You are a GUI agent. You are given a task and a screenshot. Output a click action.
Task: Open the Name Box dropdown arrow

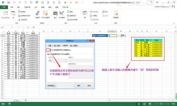pyautogui.click(x=12, y=27)
